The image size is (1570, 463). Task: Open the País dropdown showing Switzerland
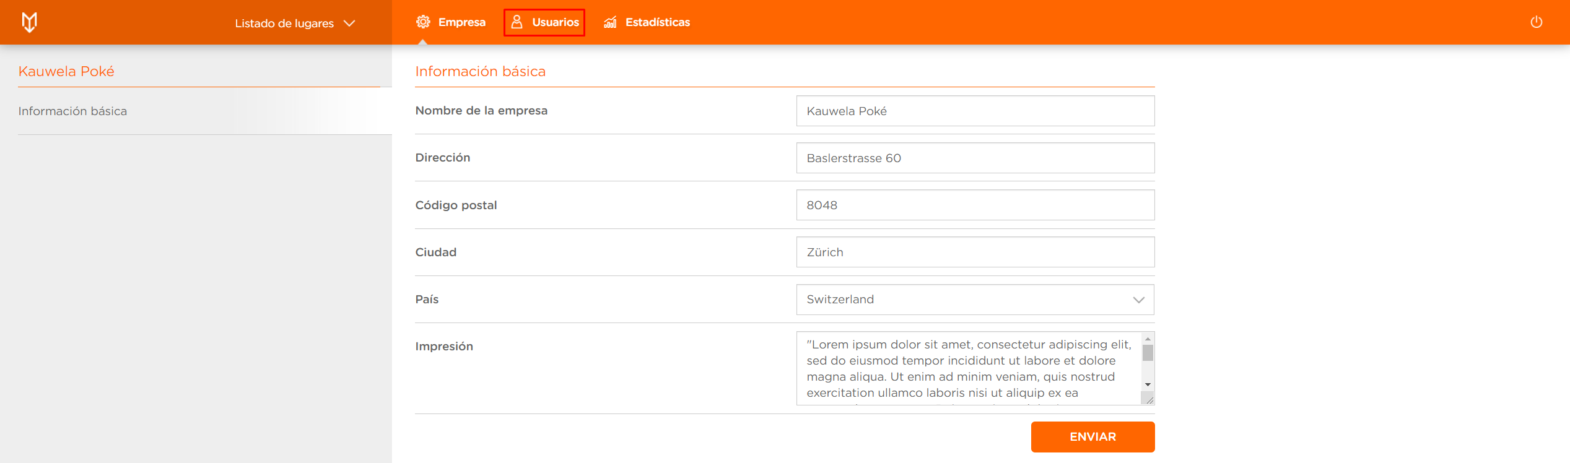click(975, 300)
